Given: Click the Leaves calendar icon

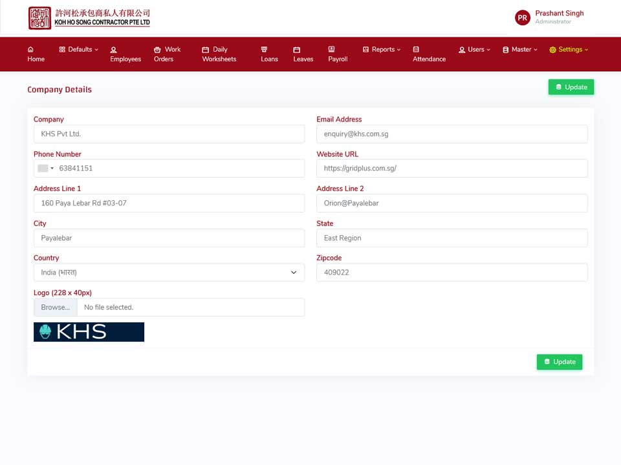Looking at the screenshot, I should coord(297,50).
